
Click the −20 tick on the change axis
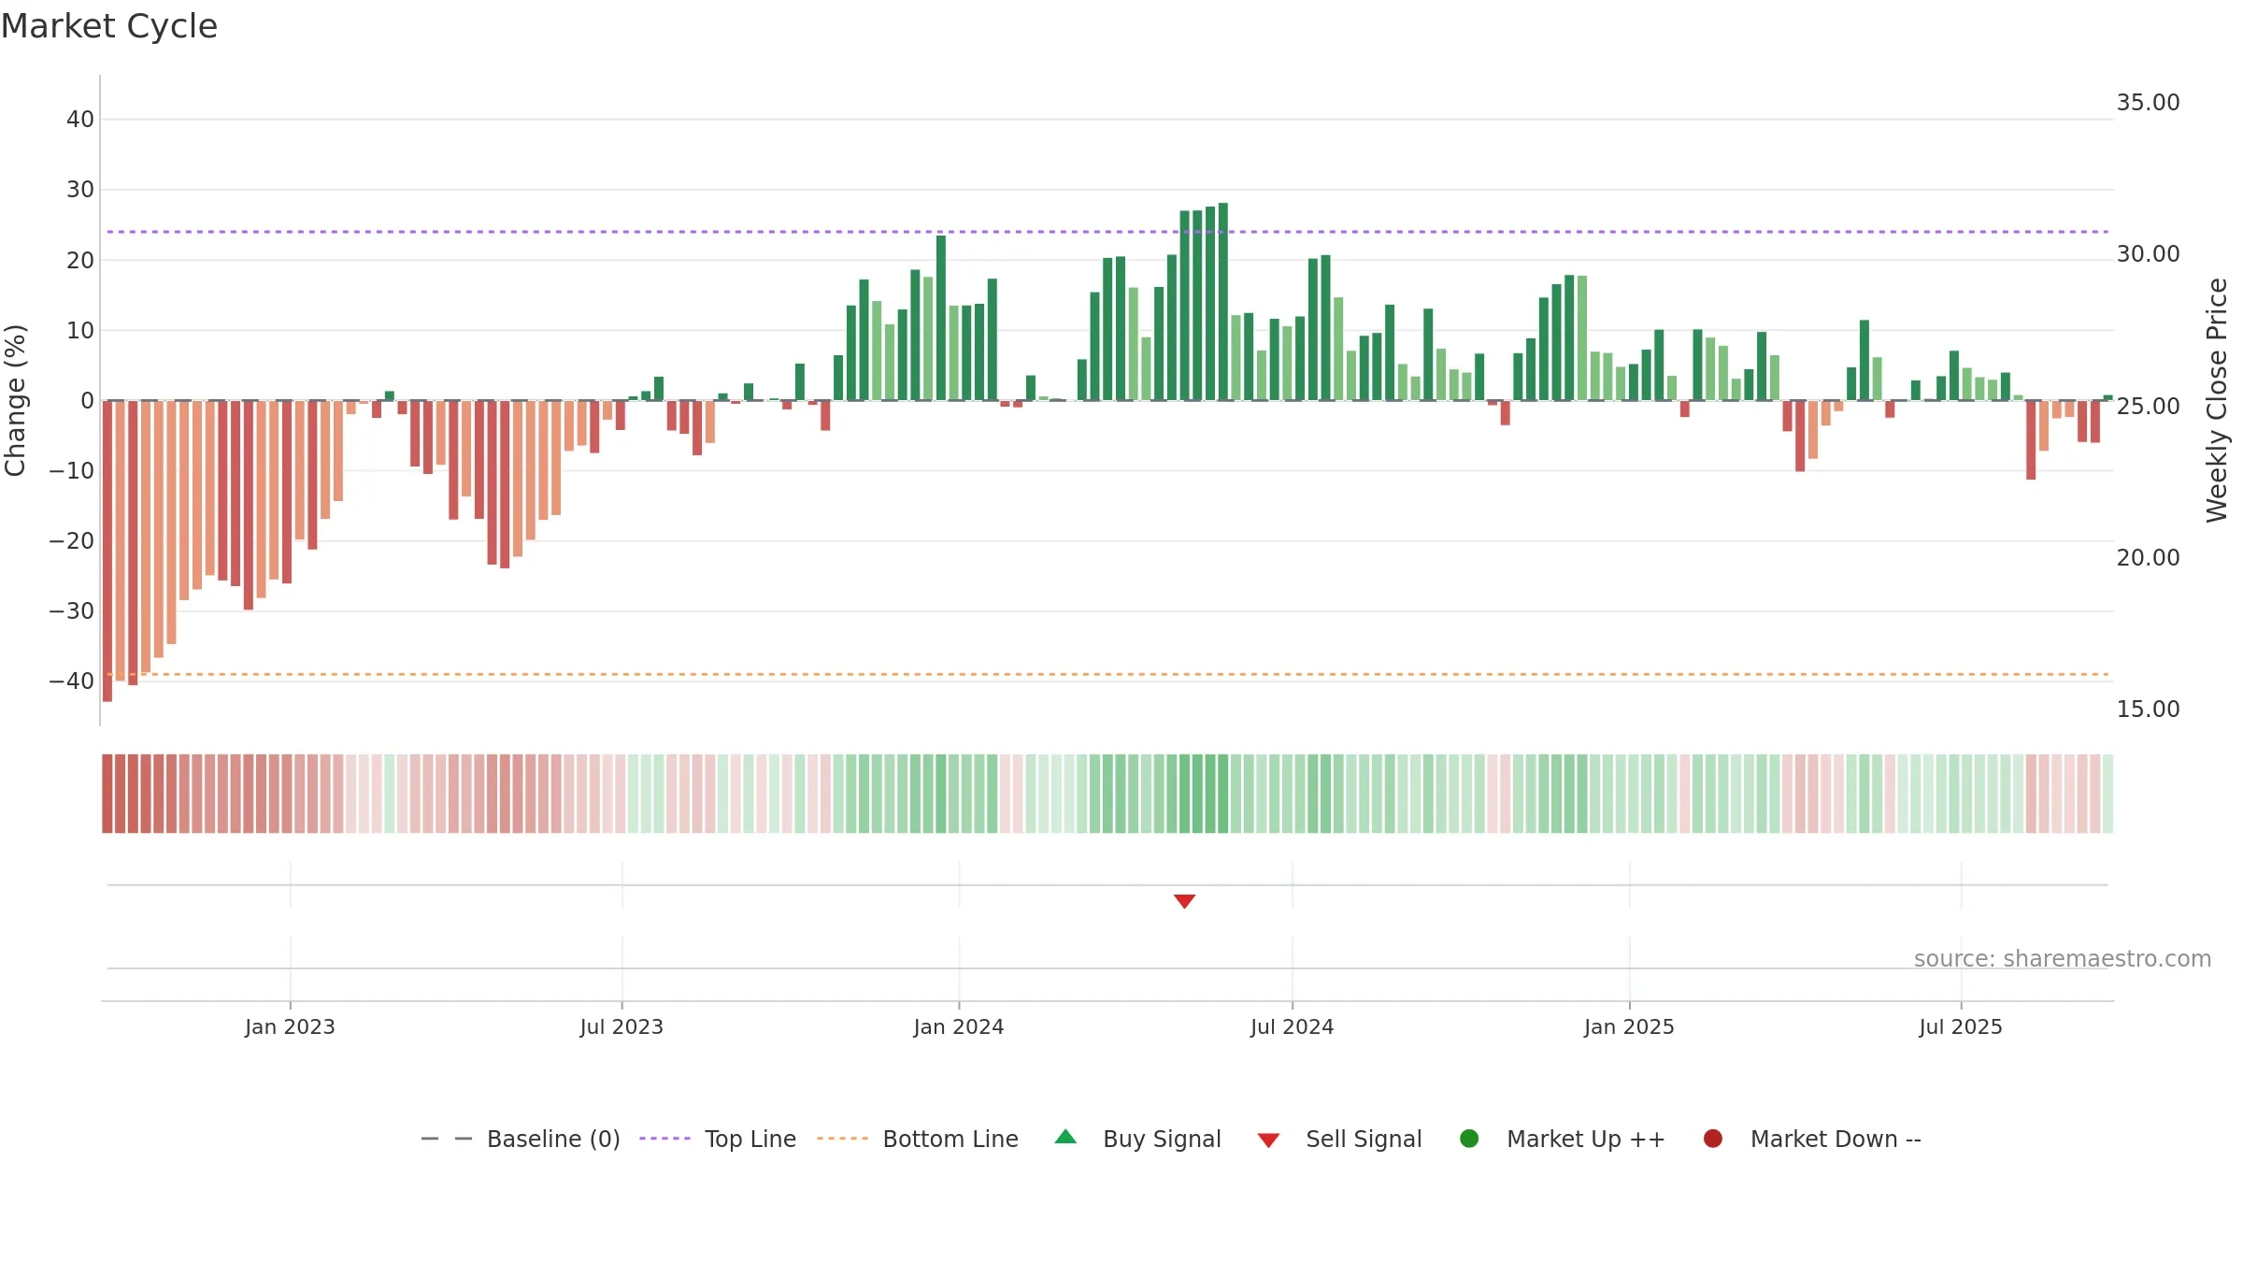point(72,541)
